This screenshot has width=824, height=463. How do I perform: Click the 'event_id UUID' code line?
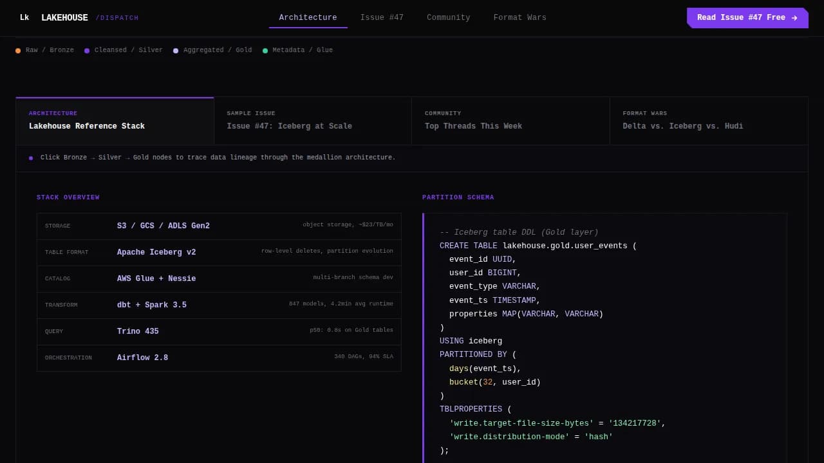(x=483, y=259)
